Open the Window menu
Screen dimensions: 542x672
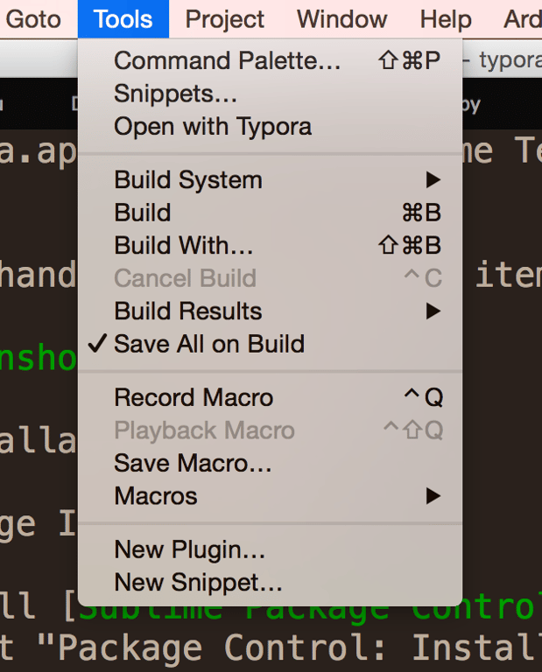341,19
